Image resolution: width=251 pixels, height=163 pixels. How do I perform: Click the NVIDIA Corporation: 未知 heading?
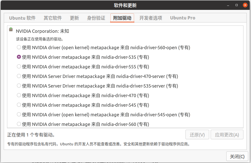[x=42, y=31]
